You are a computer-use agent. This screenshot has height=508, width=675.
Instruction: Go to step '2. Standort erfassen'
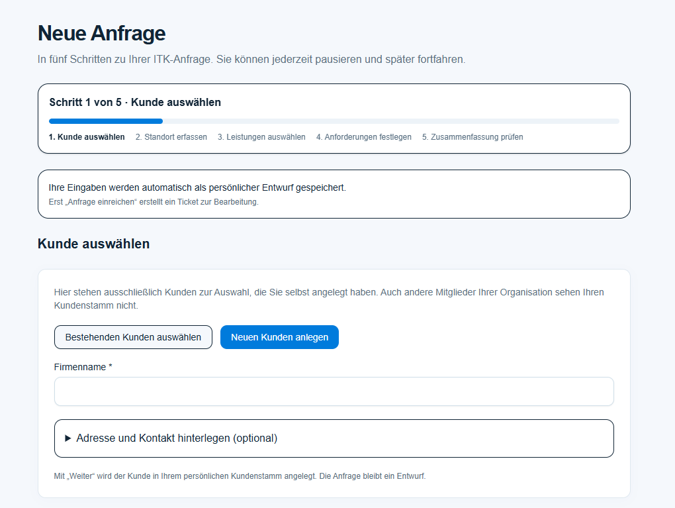[171, 137]
